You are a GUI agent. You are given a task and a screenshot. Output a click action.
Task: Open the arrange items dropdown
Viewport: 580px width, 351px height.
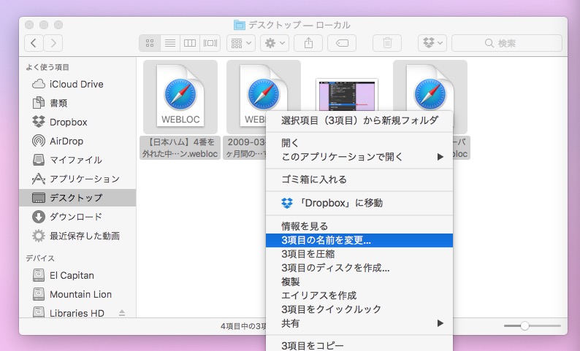(241, 43)
